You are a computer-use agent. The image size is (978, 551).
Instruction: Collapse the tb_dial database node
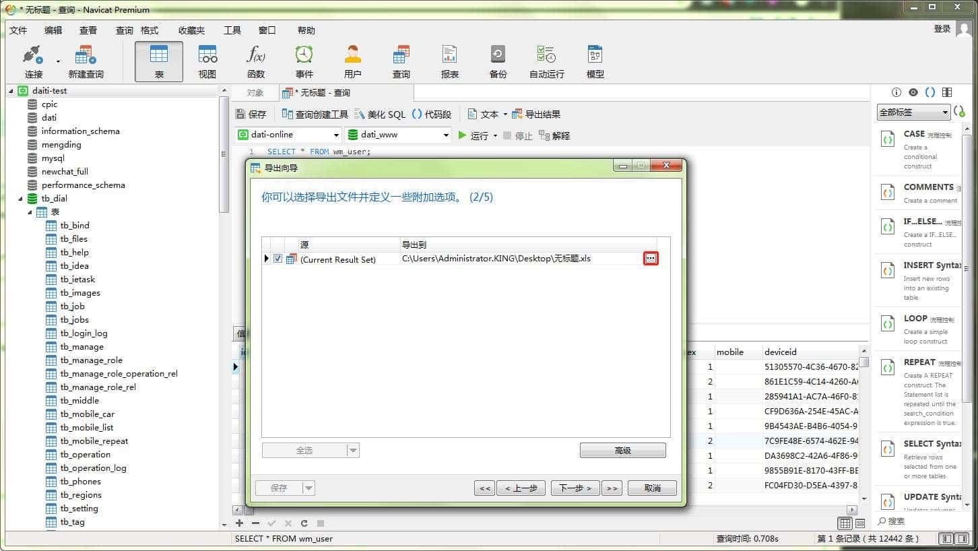22,198
